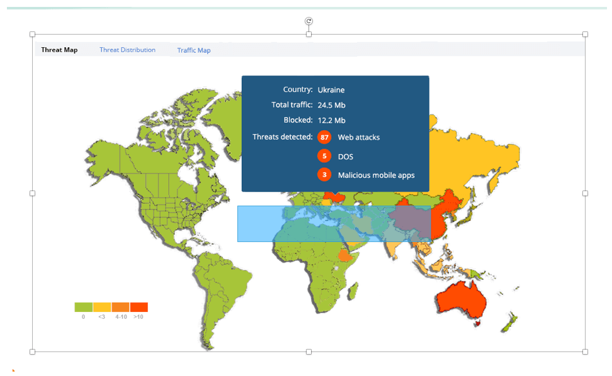Click the top-left corner resize handle

click(33, 35)
